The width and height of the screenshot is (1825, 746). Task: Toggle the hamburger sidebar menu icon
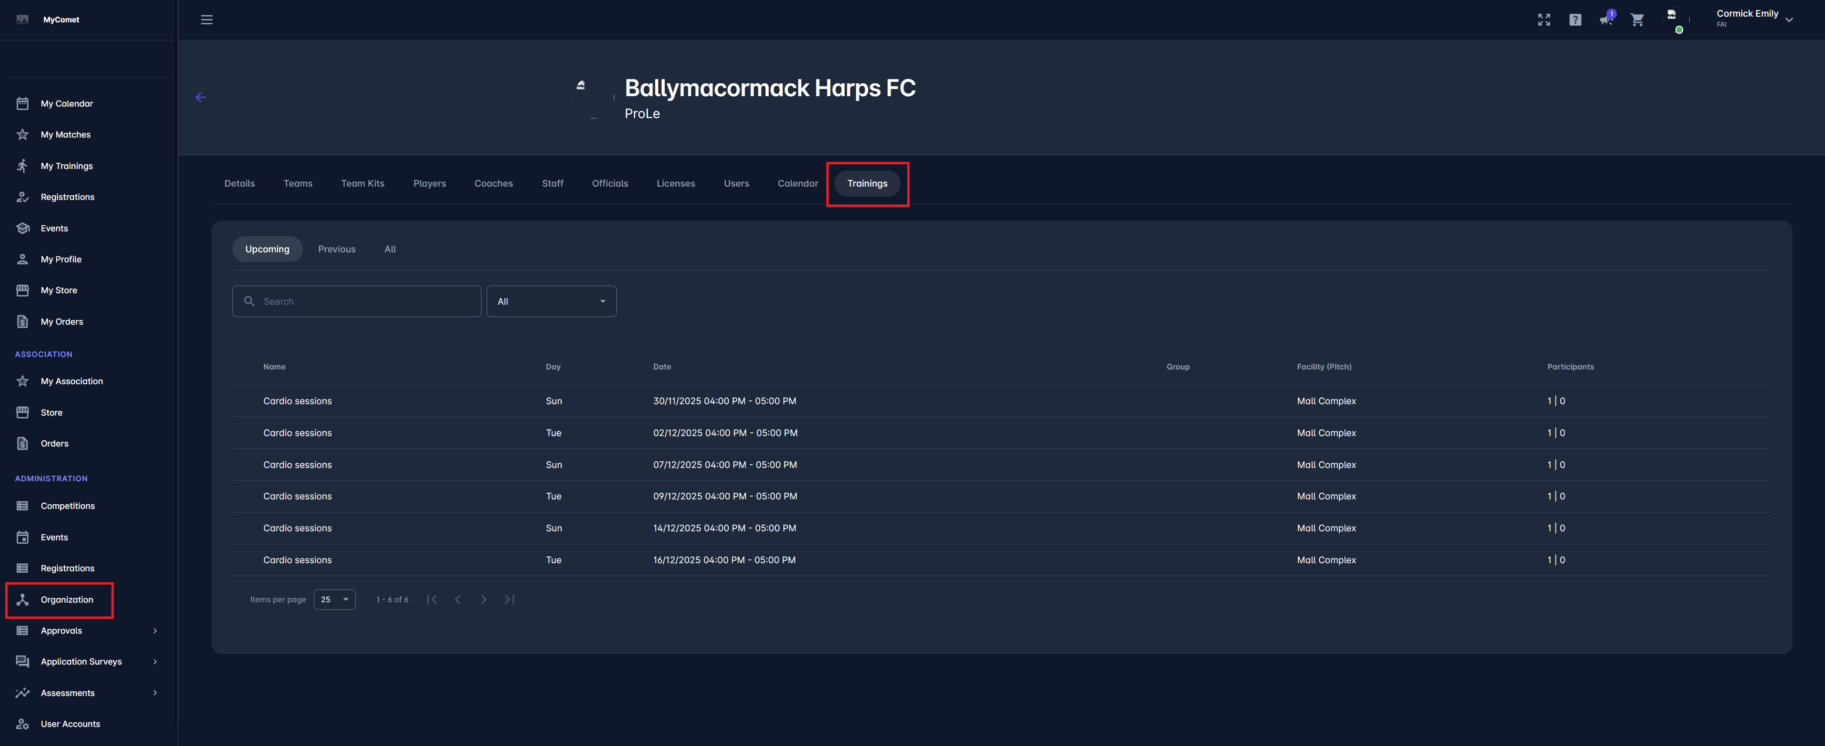206,20
